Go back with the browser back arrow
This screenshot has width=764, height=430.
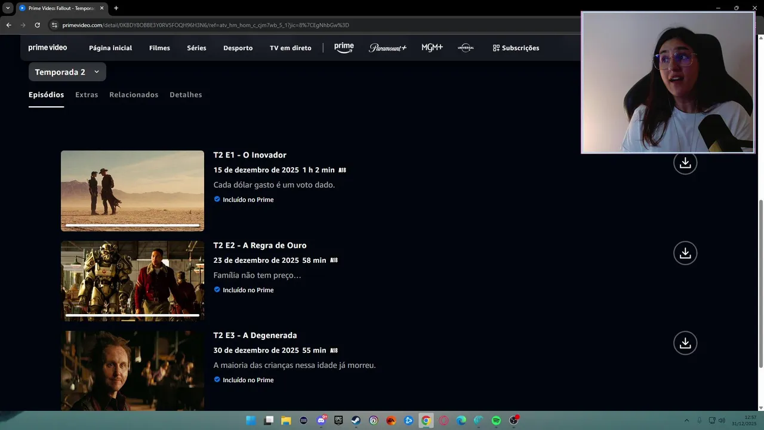pos(8,25)
